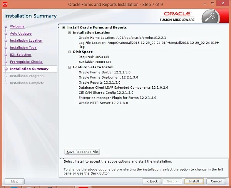Select the Oracle Home Location row
This screenshot has height=188, width=231.
[122, 38]
